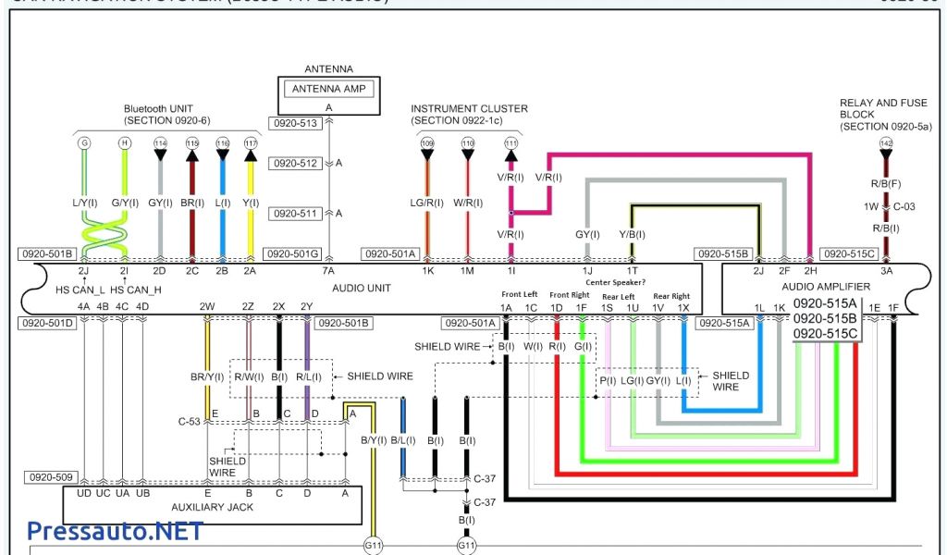Click terminal 111 above the V/R(I) wire
947x555 pixels.
point(510,143)
